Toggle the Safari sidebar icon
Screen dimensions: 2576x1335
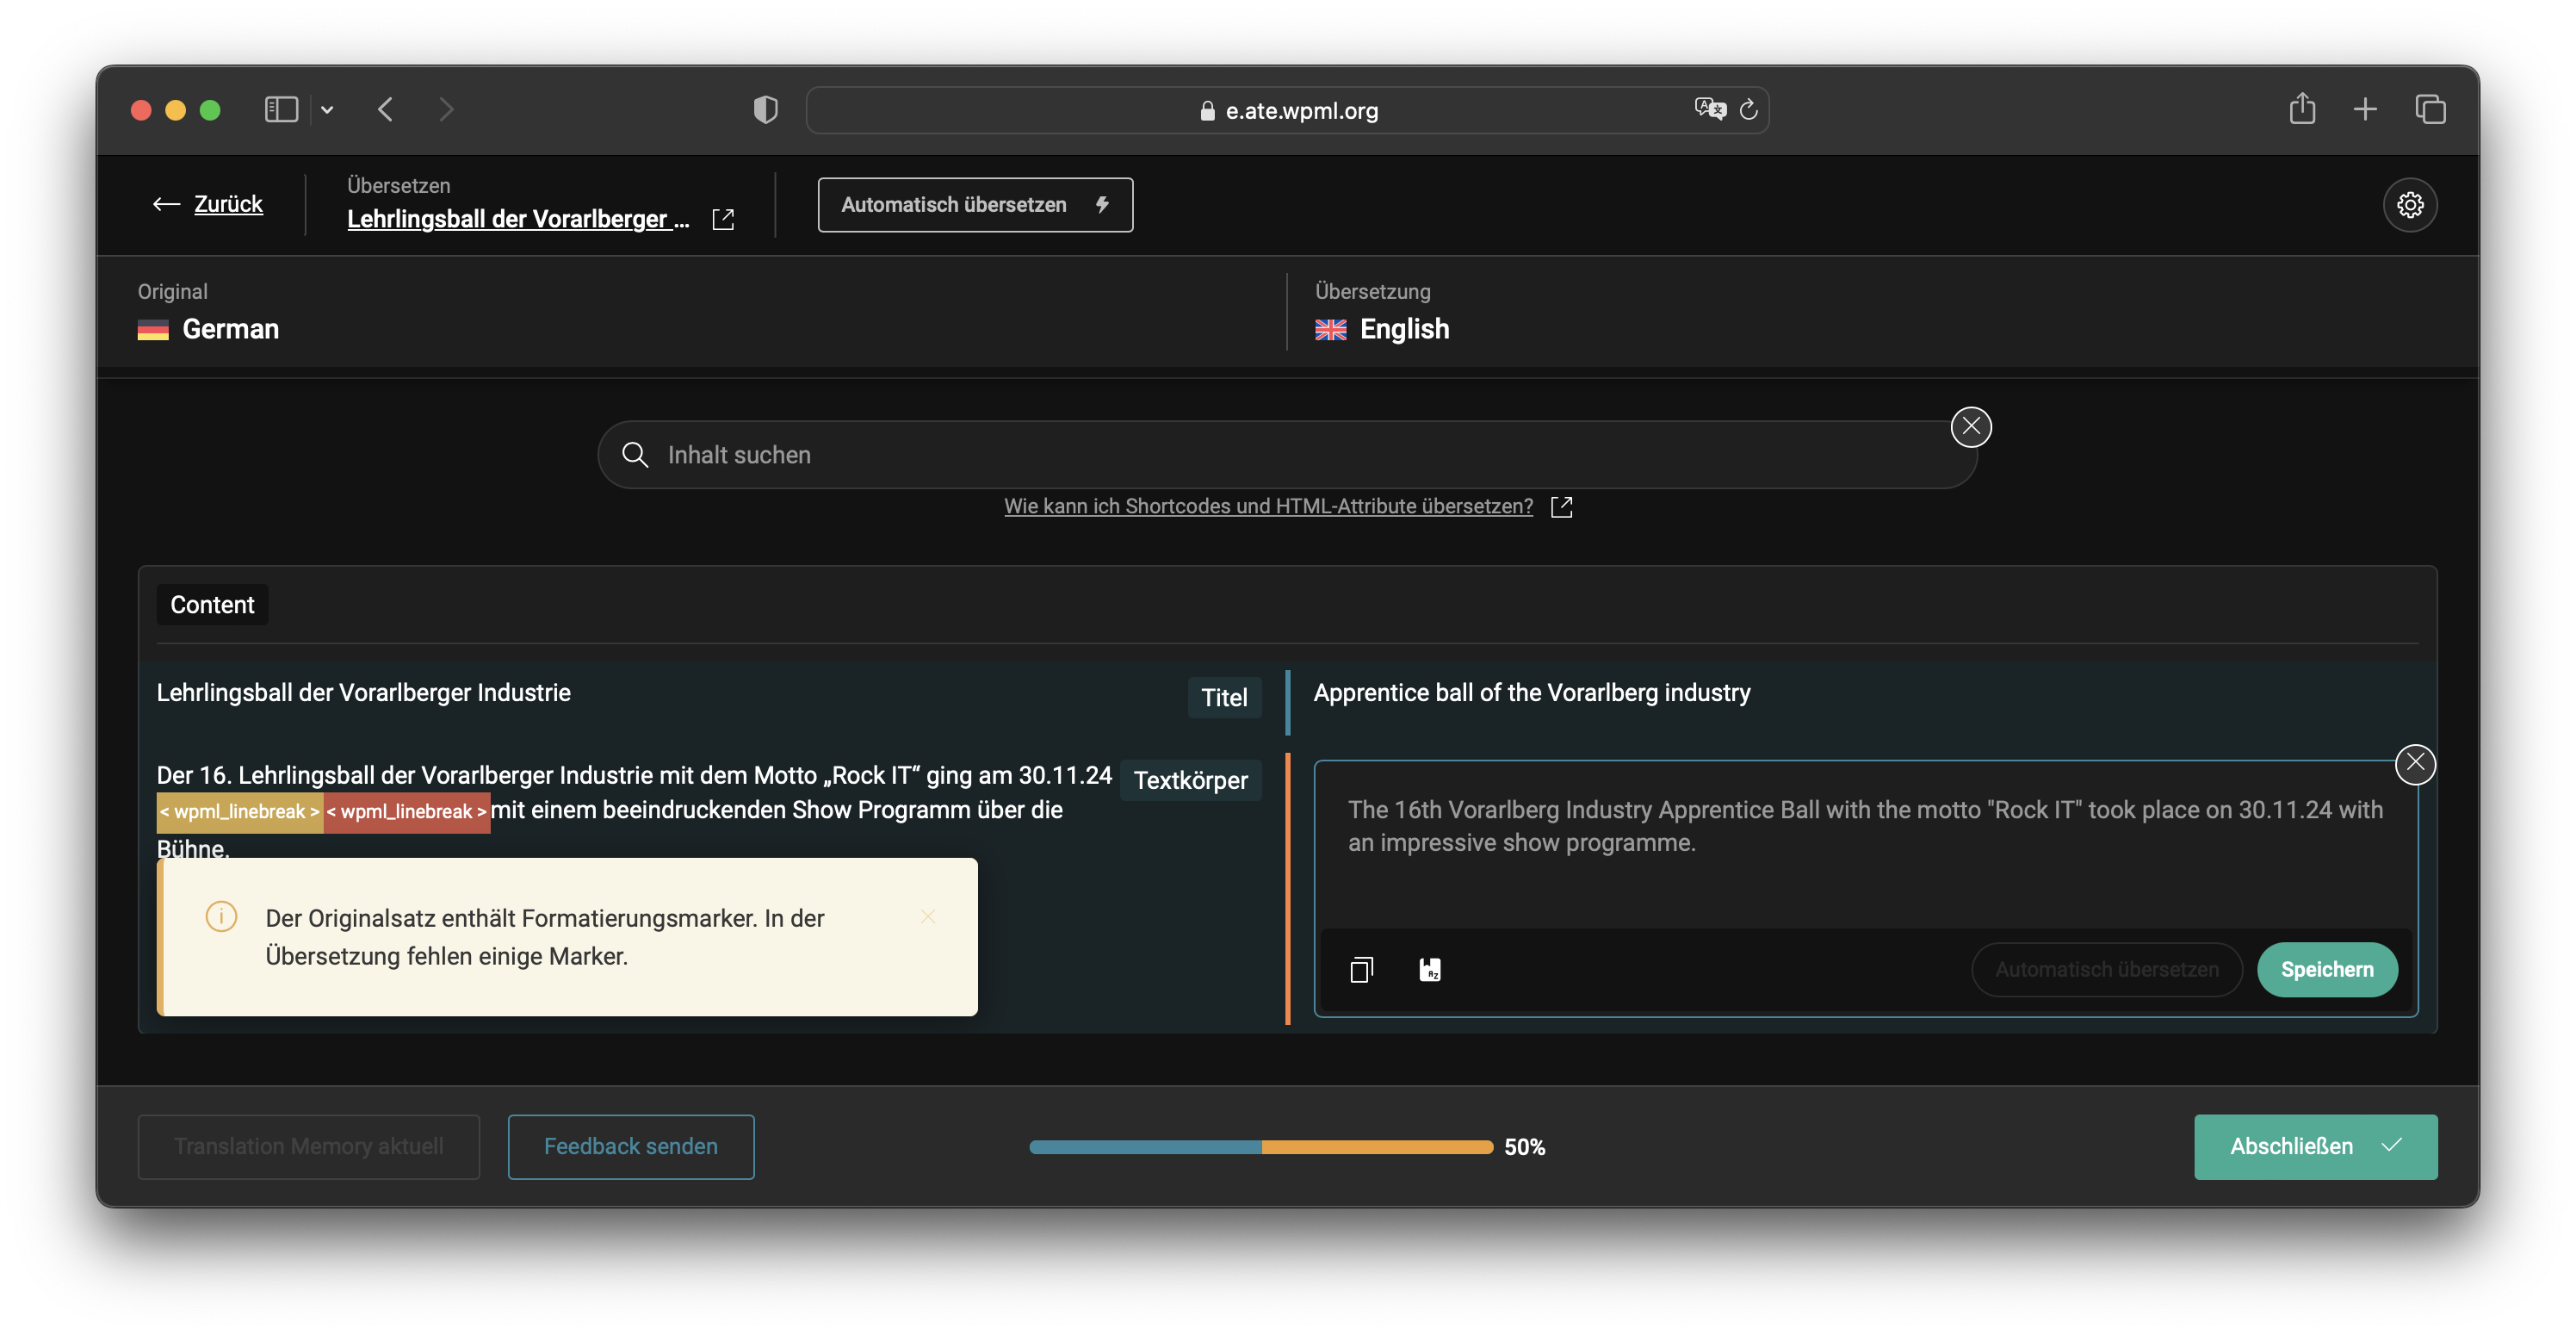[281, 110]
